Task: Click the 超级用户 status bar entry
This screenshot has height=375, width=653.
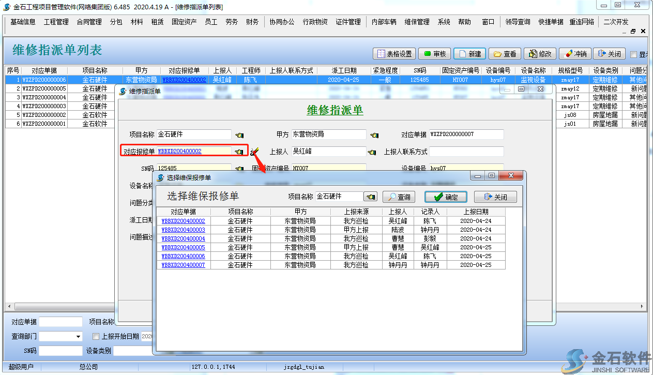Action: pos(21,367)
